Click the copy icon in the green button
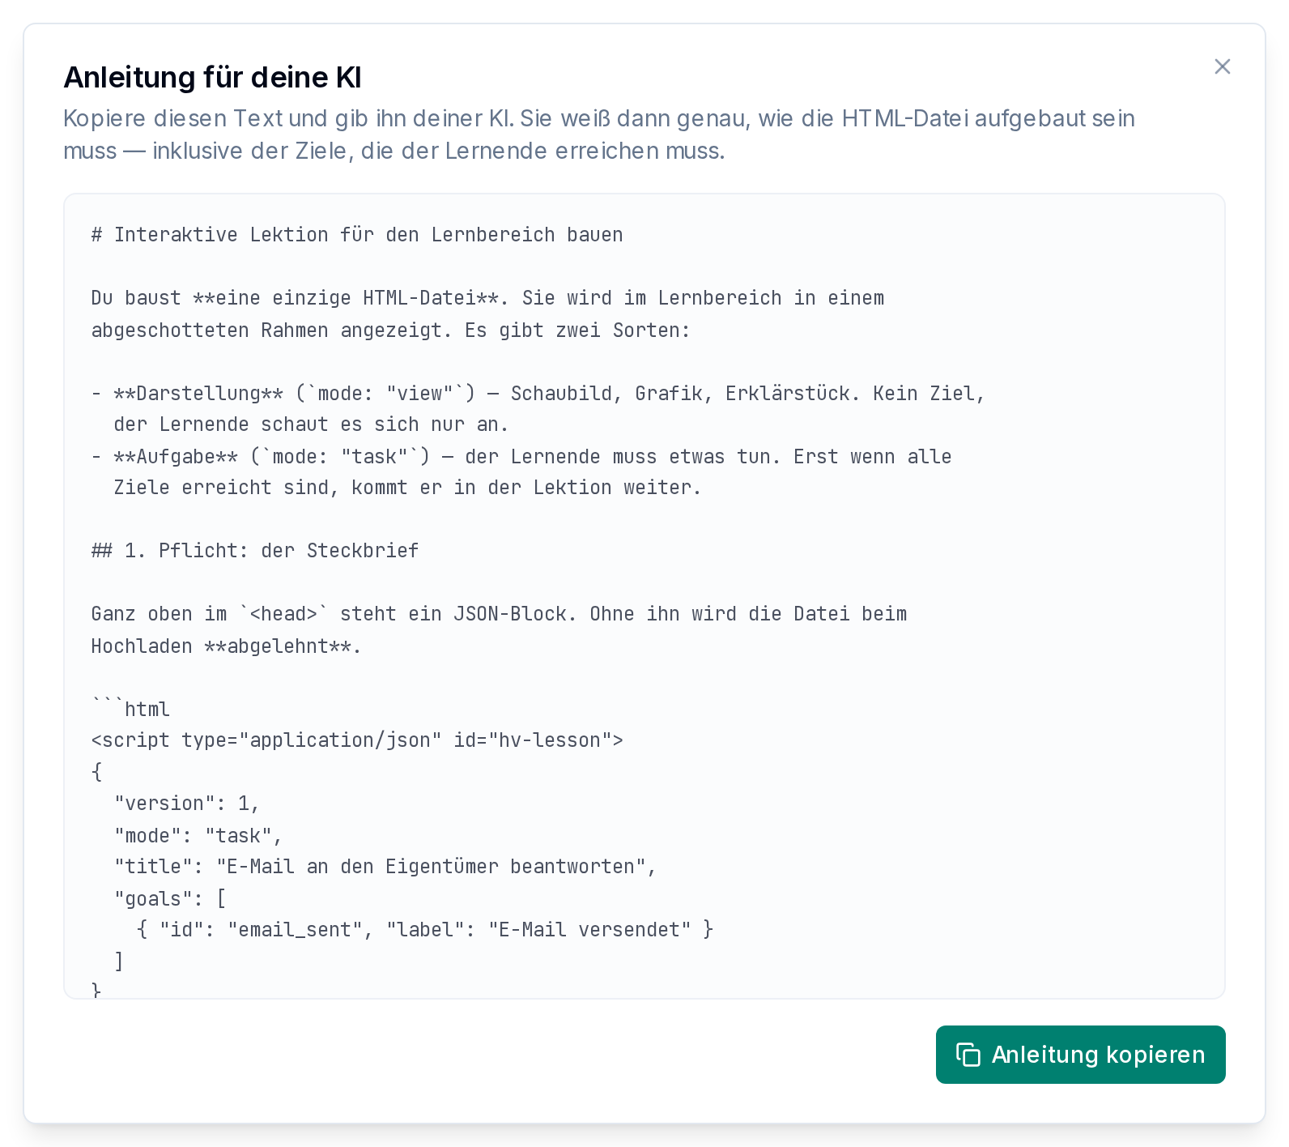Screen dimensions: 1289x1147 [968, 1055]
